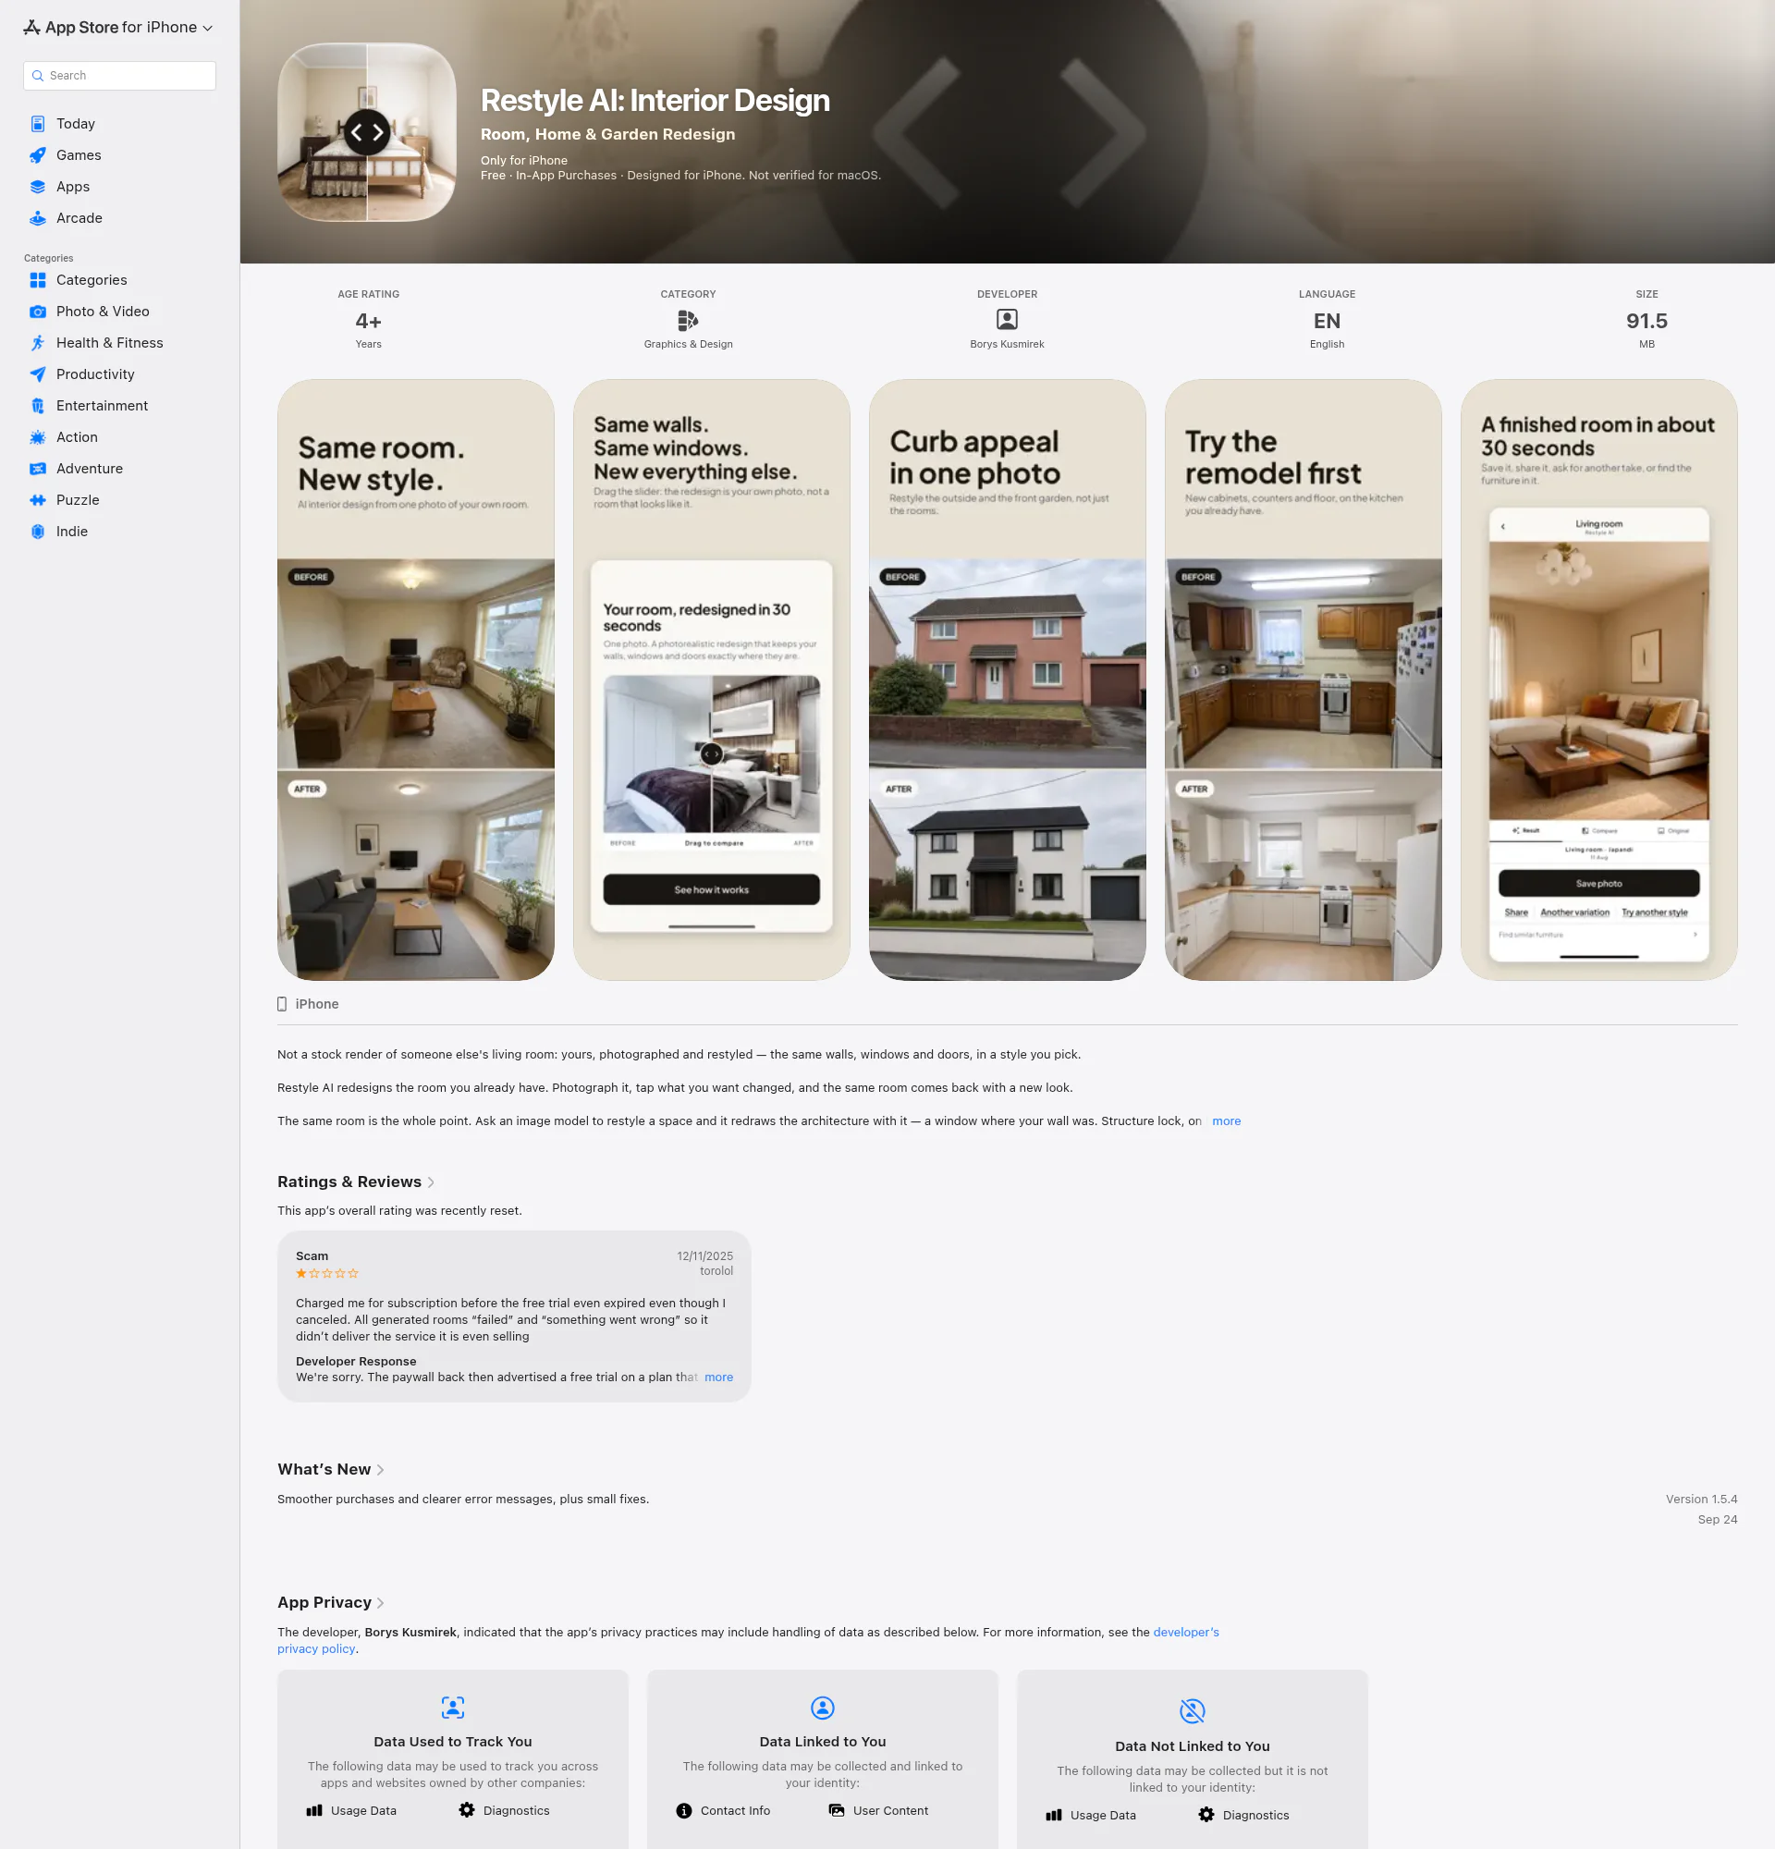The image size is (1775, 1849).
Task: Click Data Used to Track You icon
Action: pyautogui.click(x=453, y=1708)
